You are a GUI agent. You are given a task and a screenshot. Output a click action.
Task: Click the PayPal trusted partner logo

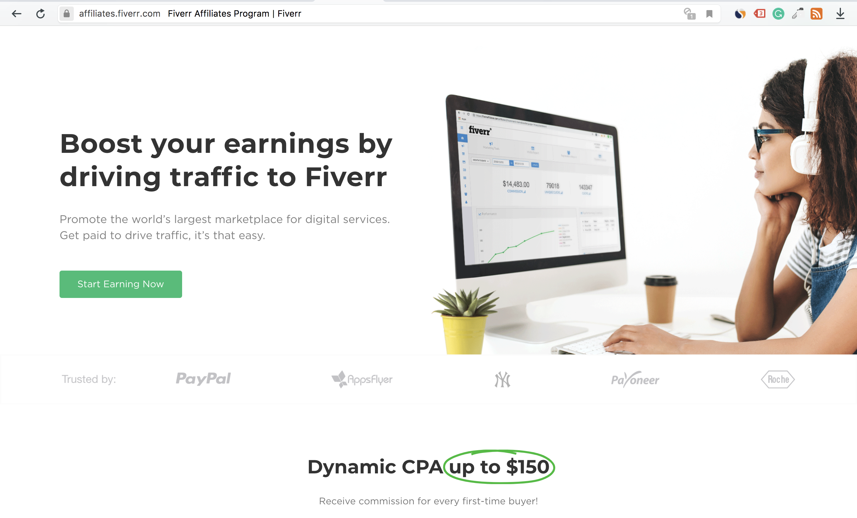point(203,379)
